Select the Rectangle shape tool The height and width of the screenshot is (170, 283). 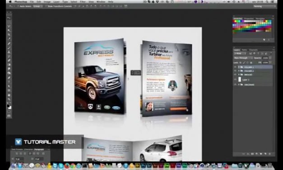pyautogui.click(x=9, y=90)
